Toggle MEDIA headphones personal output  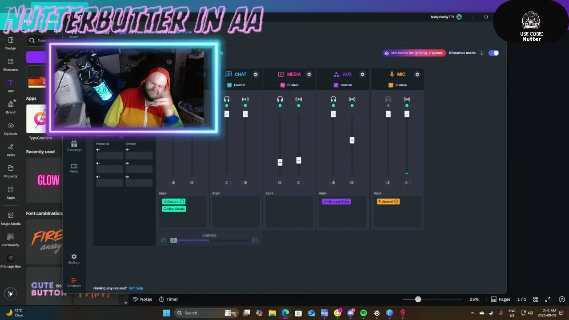[280, 99]
